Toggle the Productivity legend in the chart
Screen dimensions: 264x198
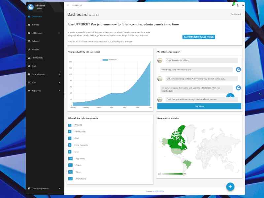[110, 60]
